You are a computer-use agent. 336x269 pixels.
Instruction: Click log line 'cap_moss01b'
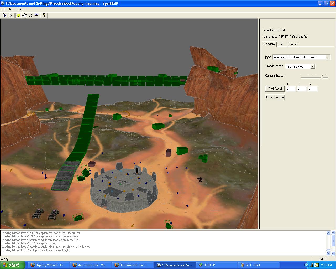(40, 240)
